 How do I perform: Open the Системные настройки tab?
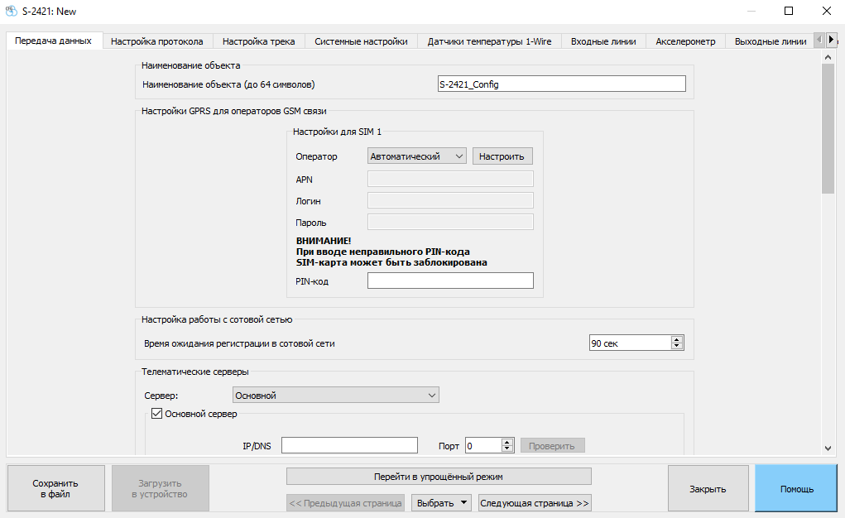pyautogui.click(x=361, y=41)
